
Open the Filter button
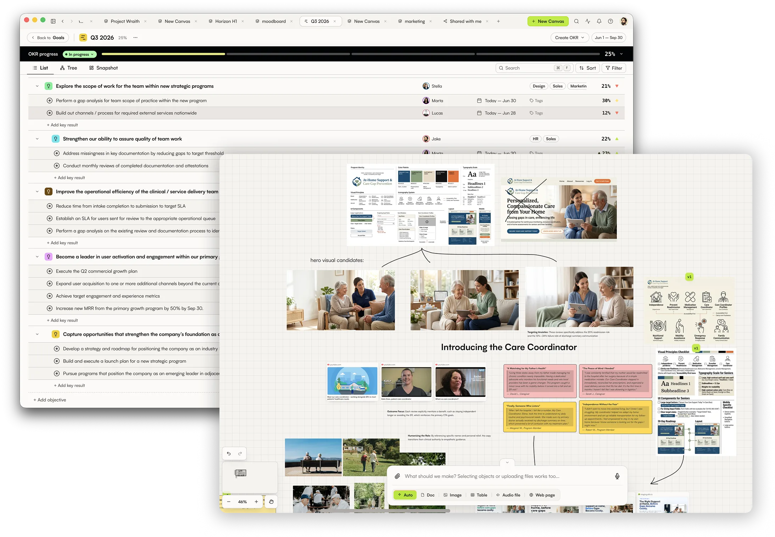click(x=614, y=68)
